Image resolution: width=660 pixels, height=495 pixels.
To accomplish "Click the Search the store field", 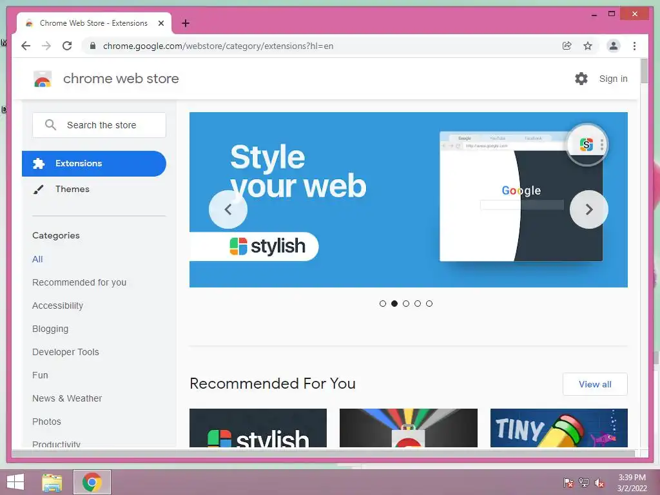I will point(99,125).
